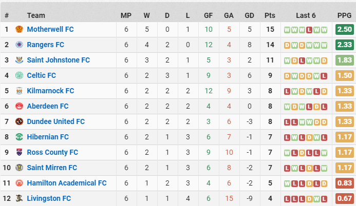The image size is (356, 206).
Task: Click the Dundee United FC crest
Action: pos(20,121)
